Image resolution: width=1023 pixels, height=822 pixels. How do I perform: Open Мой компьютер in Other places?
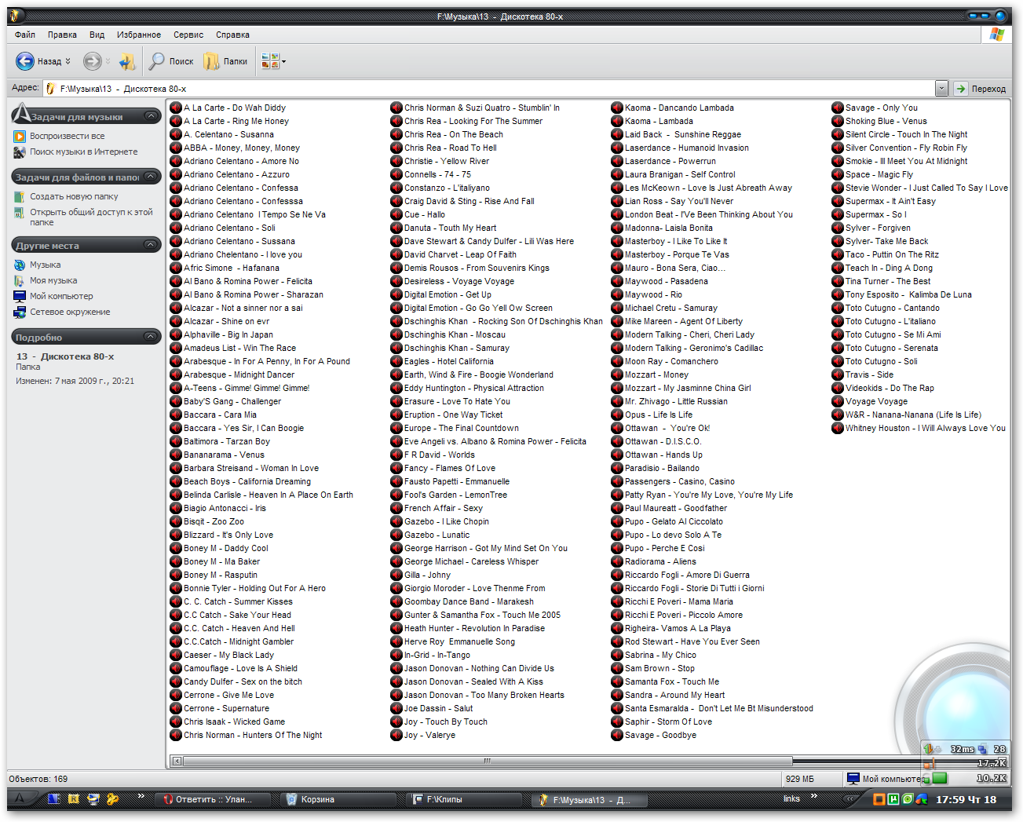click(61, 296)
